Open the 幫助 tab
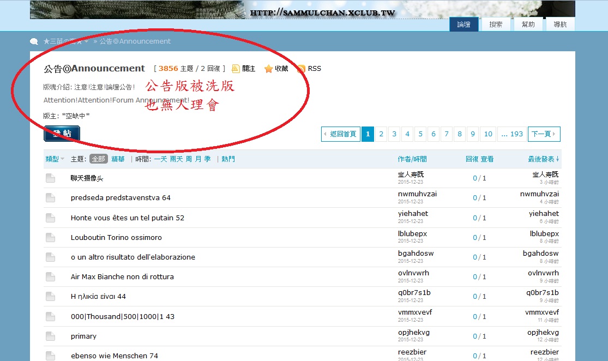Screen dimensions: 608x361 click(528, 25)
